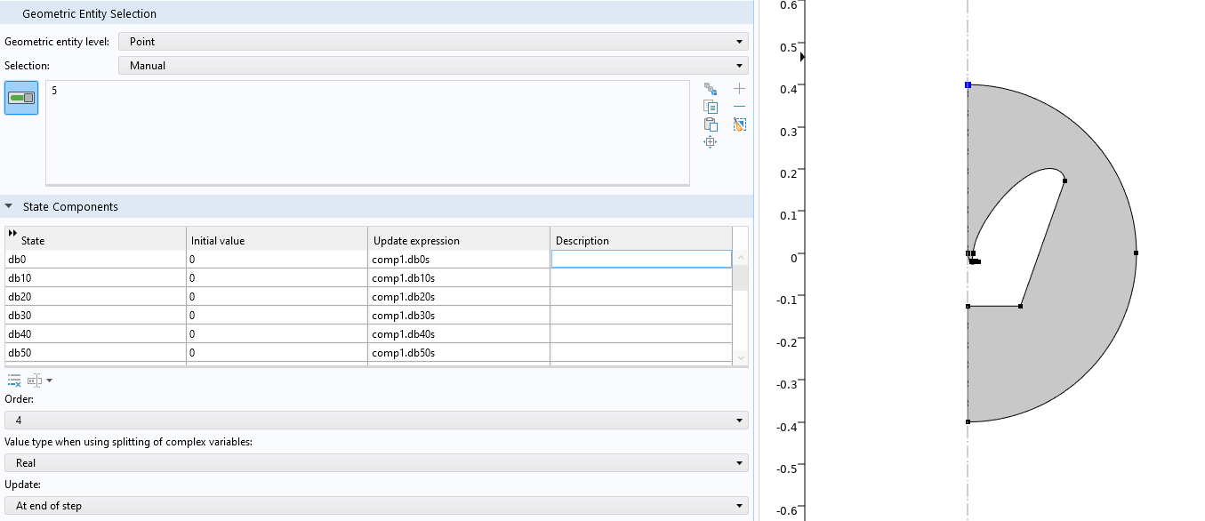This screenshot has width=1205, height=521.
Task: Open the Selection Manual dropdown
Action: coord(433,66)
